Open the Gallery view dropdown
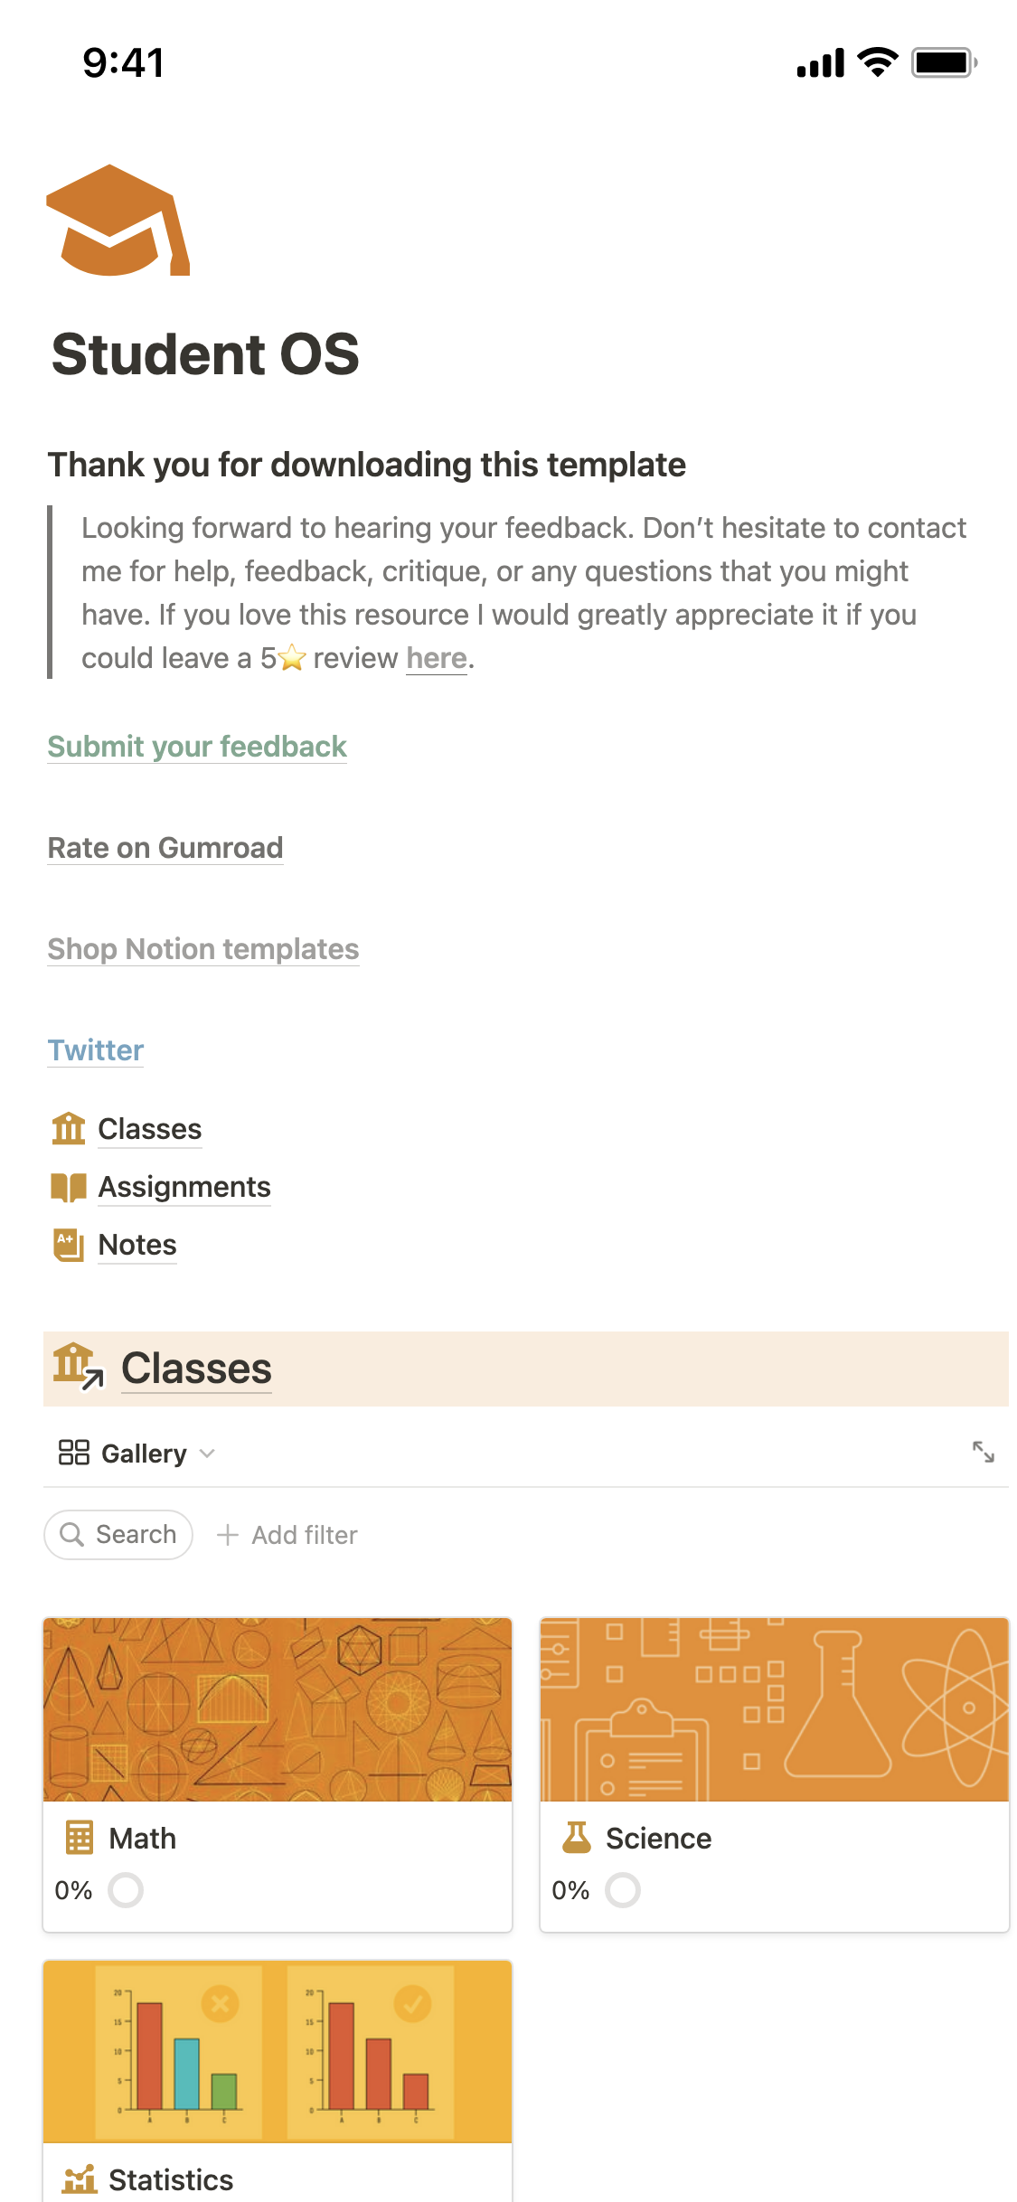The height and width of the screenshot is (2202, 1017). tap(137, 1454)
